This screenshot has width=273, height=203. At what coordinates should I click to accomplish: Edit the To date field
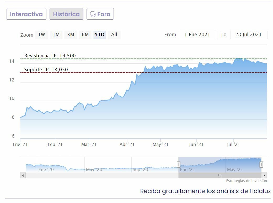coord(248,35)
